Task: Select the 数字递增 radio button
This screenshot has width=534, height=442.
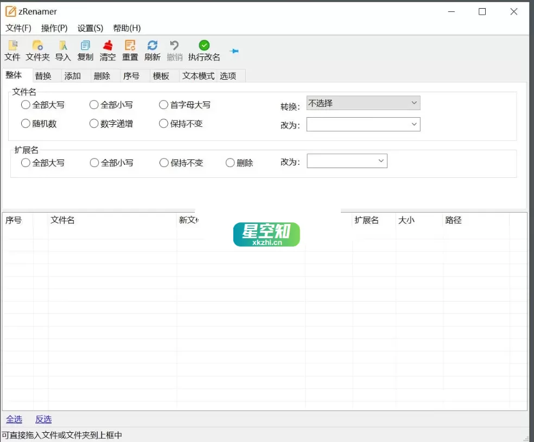Action: coord(93,124)
